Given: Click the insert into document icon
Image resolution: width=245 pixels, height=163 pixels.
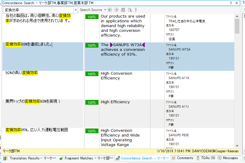Looking at the screenshot, I should (x=130, y=10).
